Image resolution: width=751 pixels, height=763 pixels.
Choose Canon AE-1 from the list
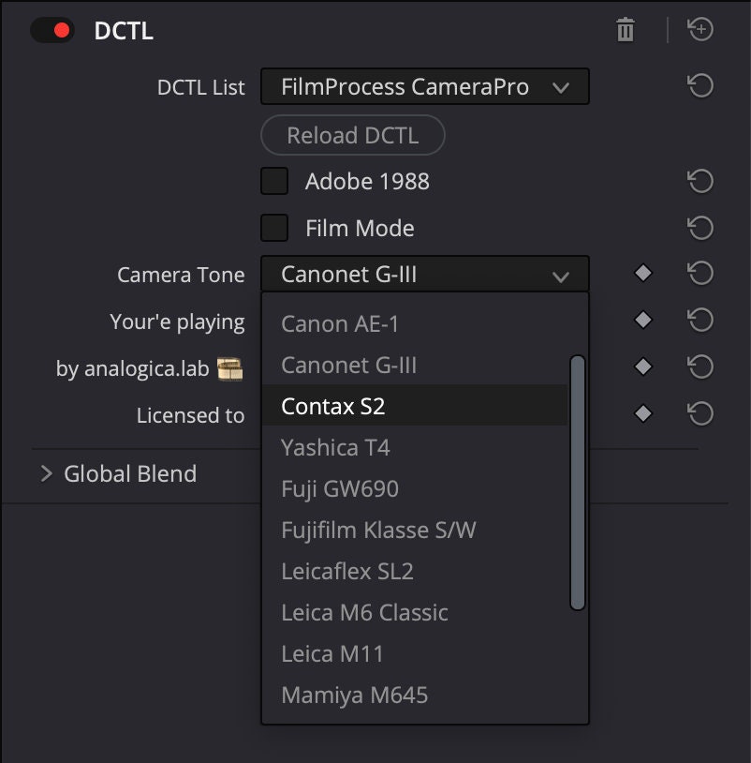[415, 323]
